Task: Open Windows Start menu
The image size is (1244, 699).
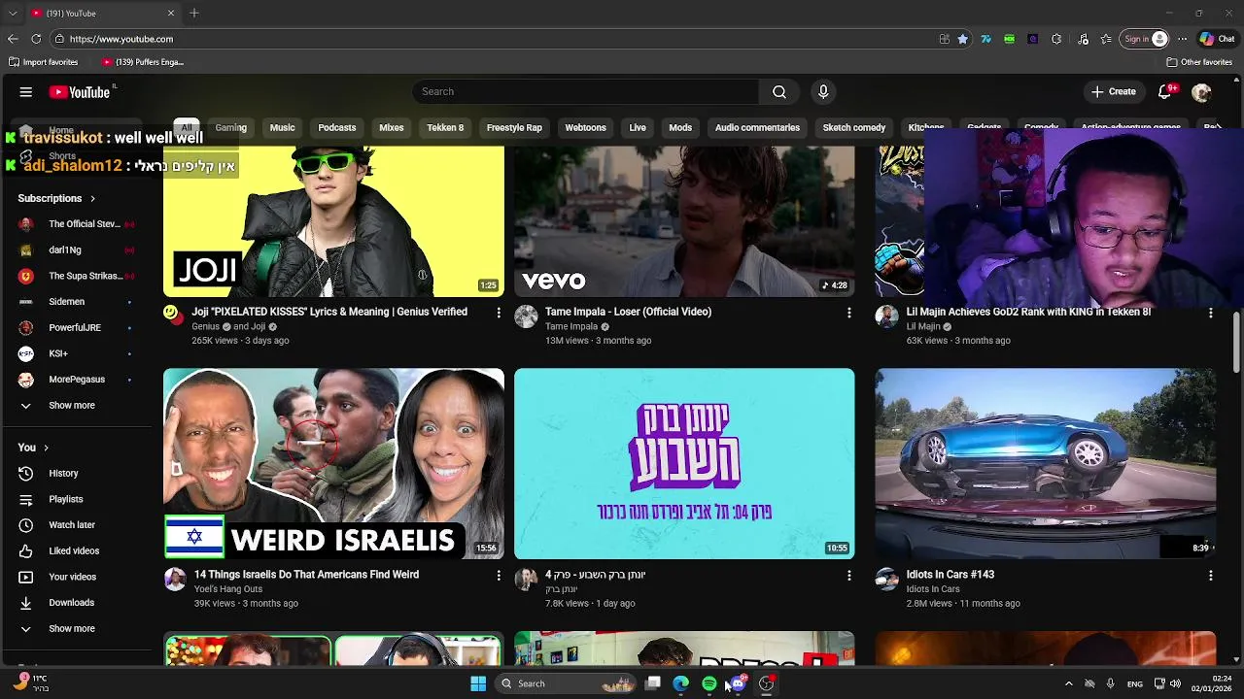Action: 478,683
